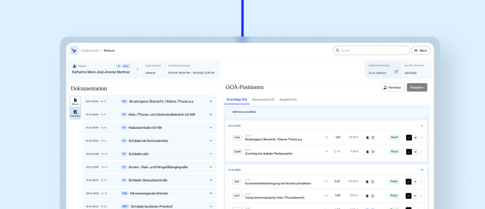
Task: Accept position 346 Kontrastmitteleinbringung with checkmark
Action: (x=409, y=182)
